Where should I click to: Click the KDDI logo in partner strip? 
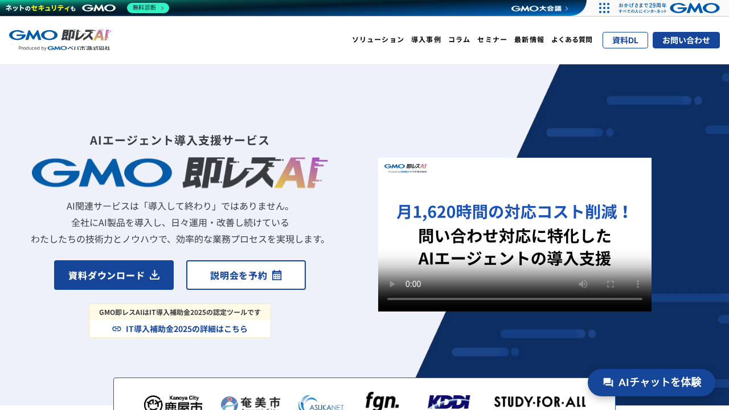click(448, 401)
